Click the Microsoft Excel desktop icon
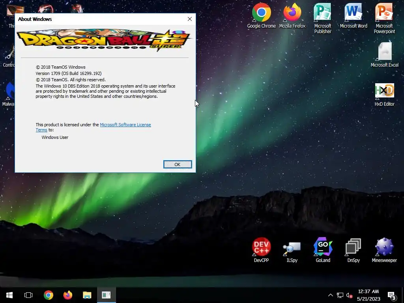Image resolution: width=404 pixels, height=303 pixels. pyautogui.click(x=384, y=54)
